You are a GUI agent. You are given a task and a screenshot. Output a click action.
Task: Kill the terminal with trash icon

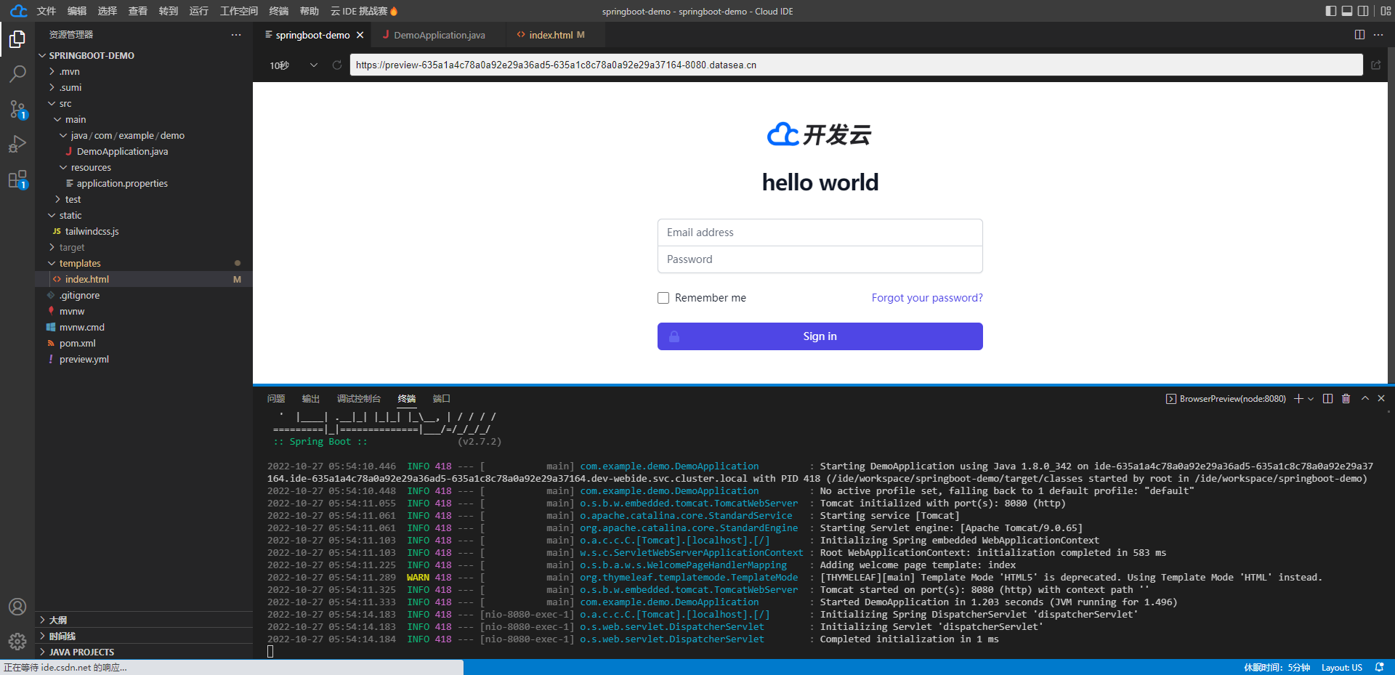coord(1346,398)
